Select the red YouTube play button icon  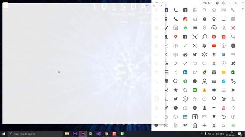214,46
